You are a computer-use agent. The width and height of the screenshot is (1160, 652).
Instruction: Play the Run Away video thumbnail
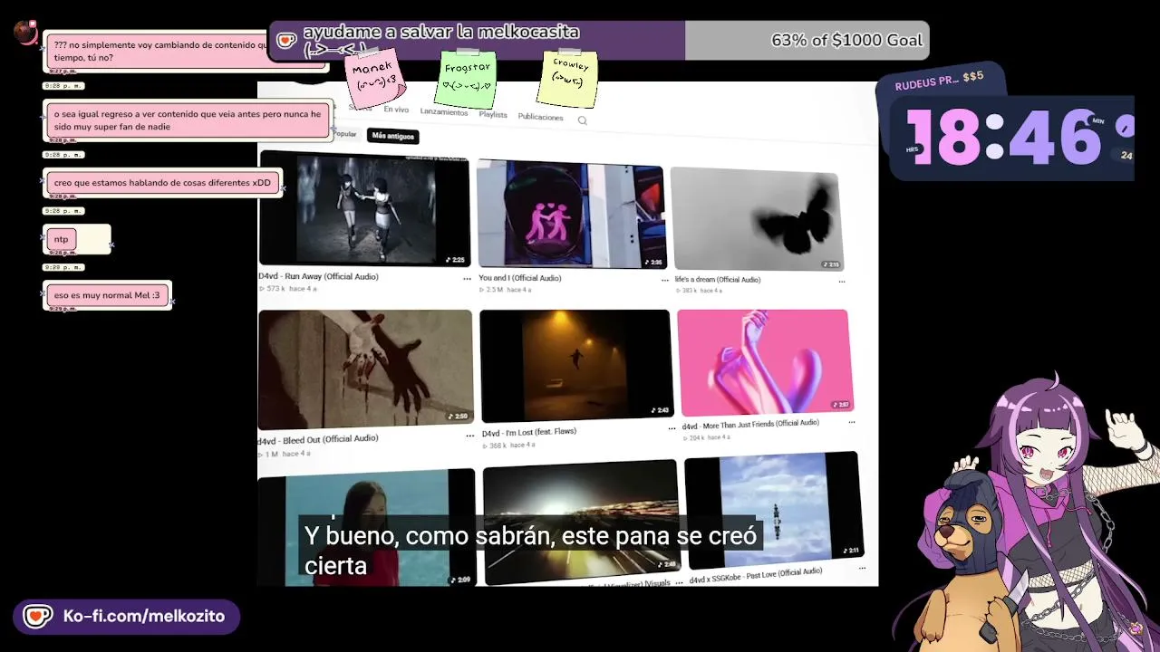click(364, 209)
